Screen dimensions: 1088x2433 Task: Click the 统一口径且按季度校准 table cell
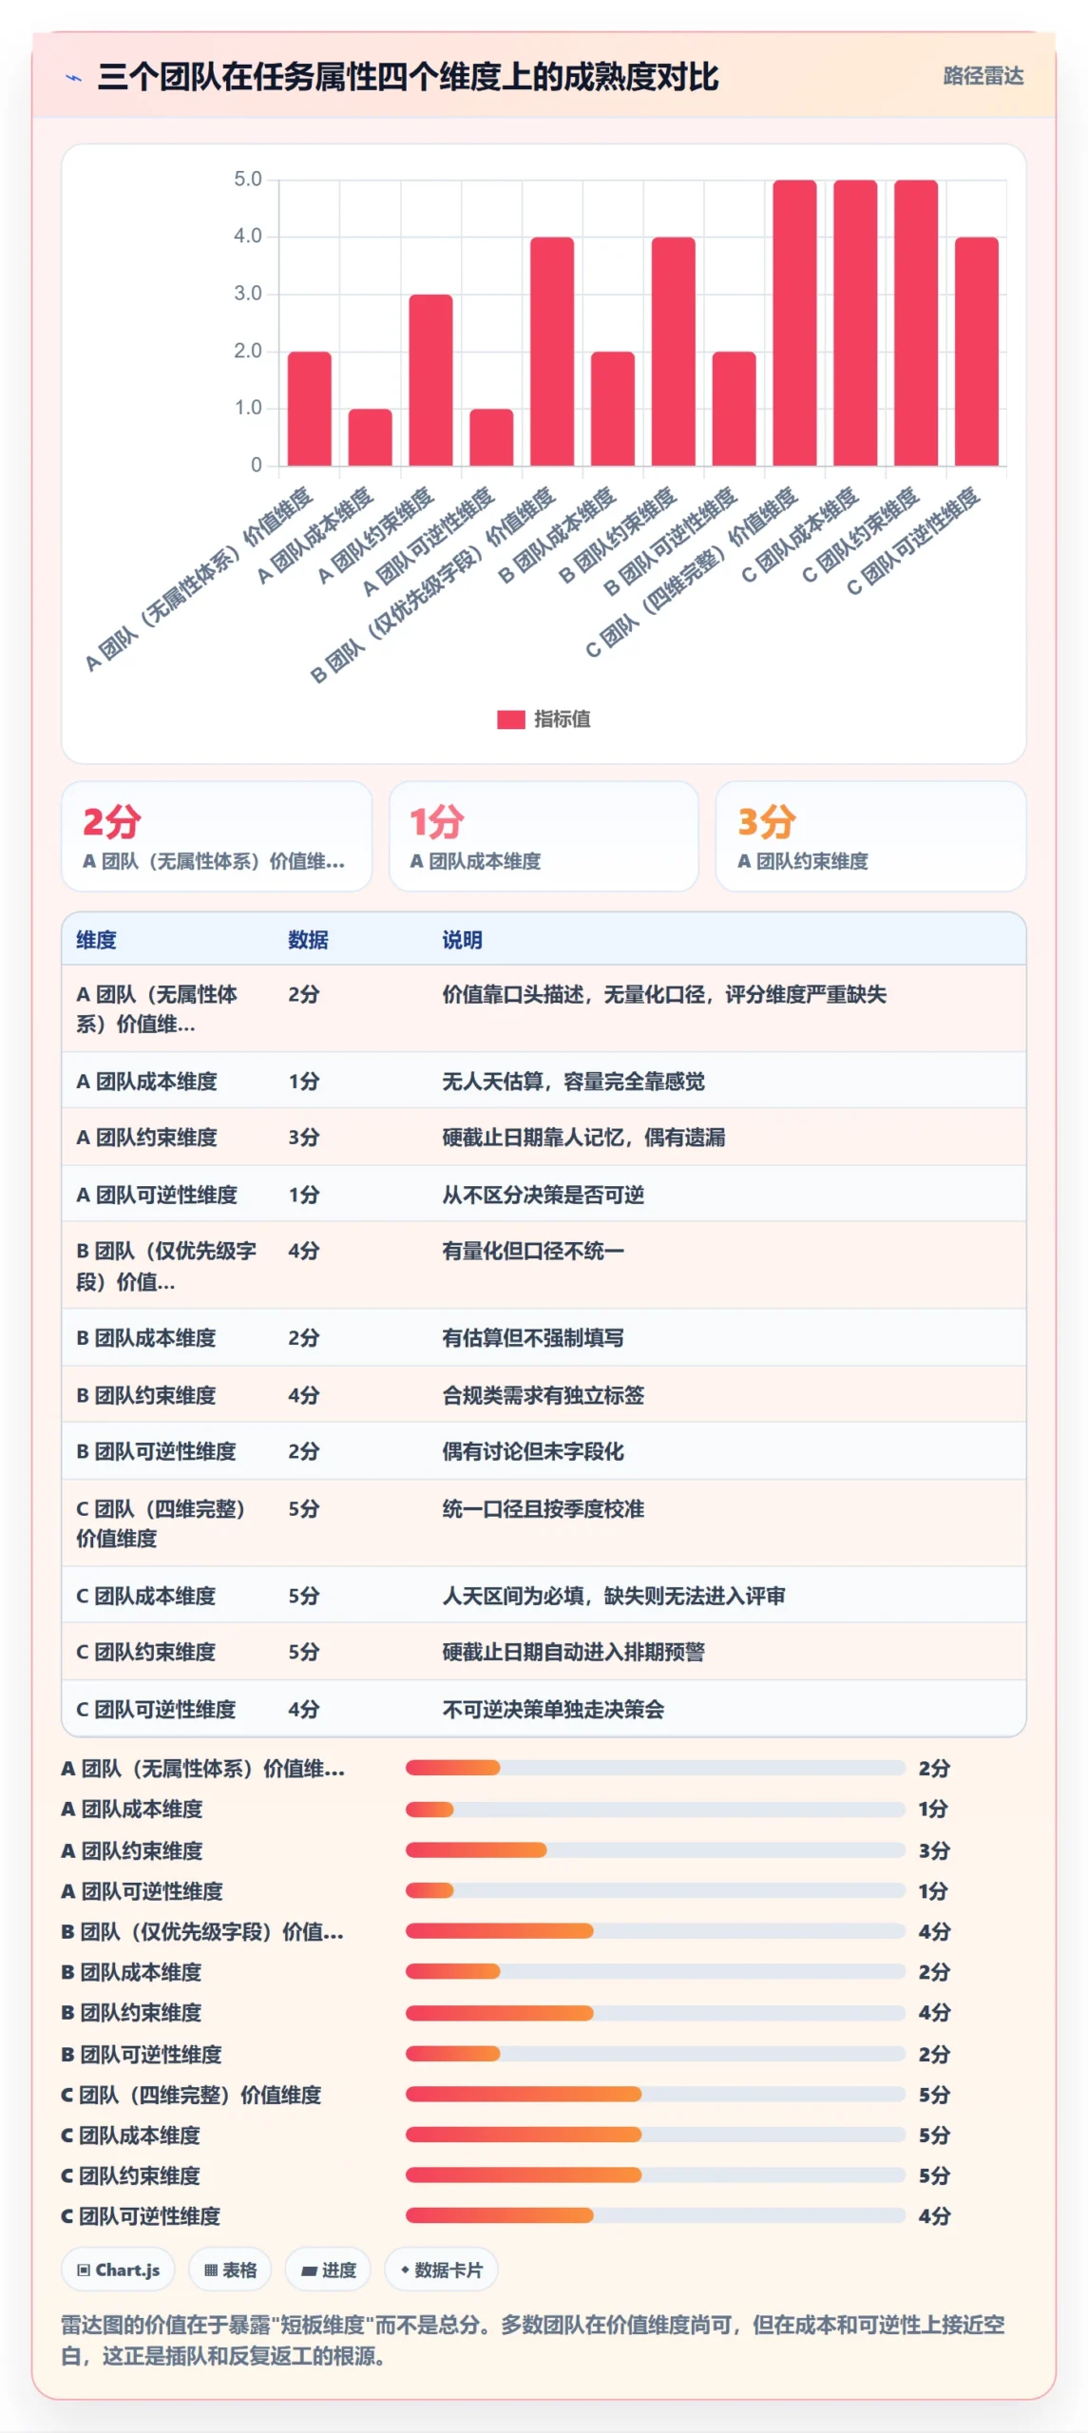coord(543,1508)
